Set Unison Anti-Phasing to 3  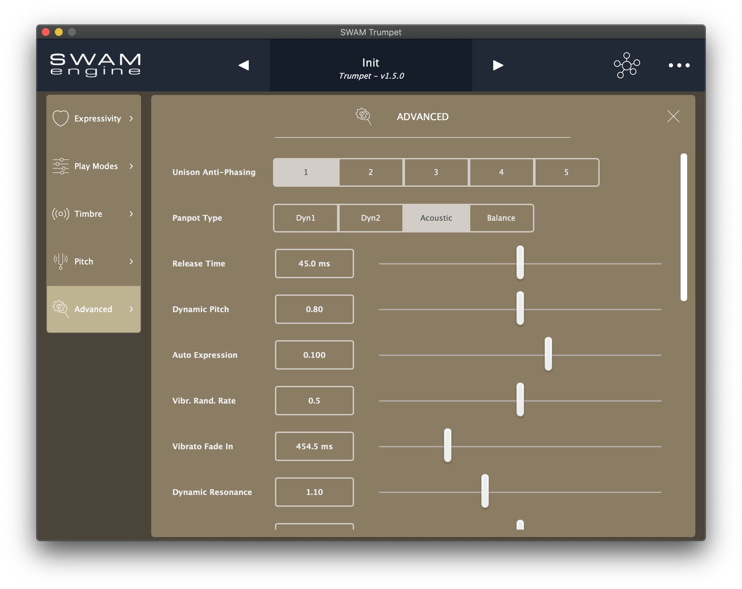point(436,172)
